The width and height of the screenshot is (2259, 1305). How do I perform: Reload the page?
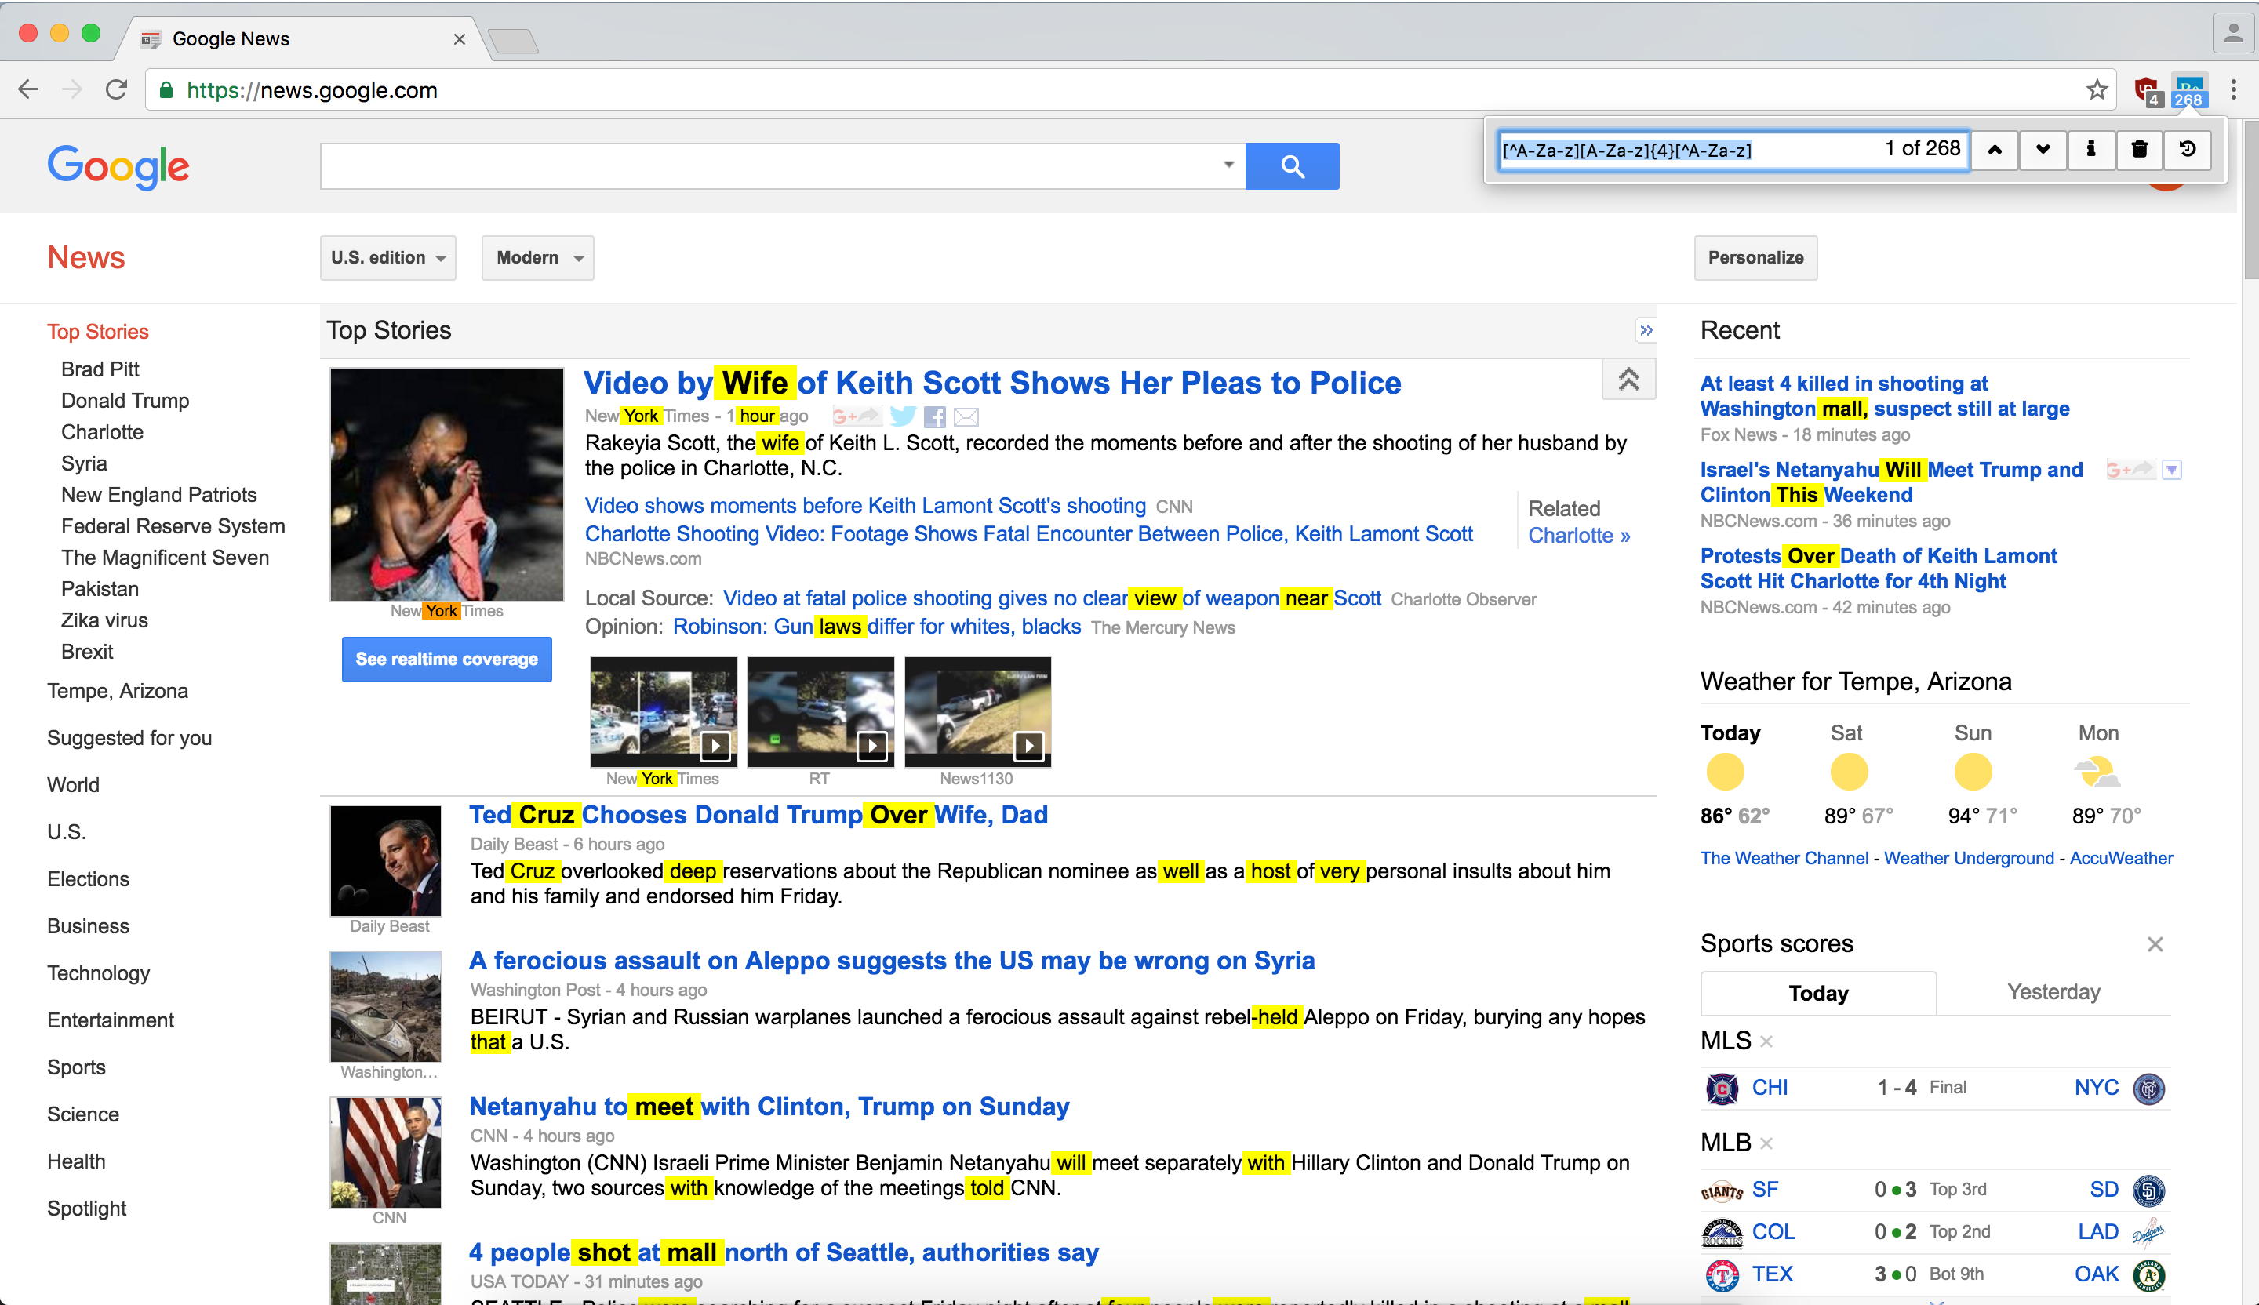coord(117,89)
